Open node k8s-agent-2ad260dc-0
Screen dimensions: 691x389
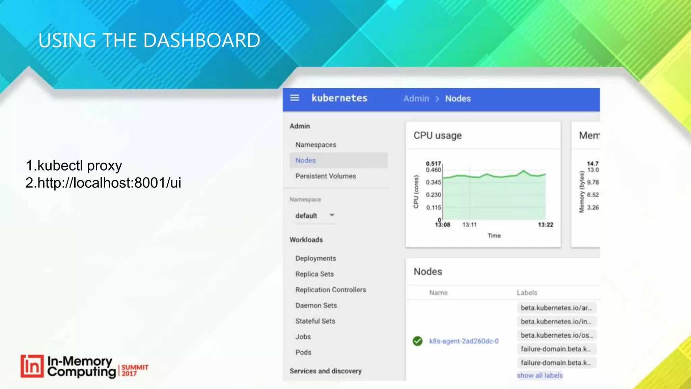[x=464, y=341]
